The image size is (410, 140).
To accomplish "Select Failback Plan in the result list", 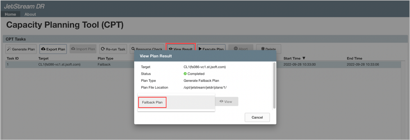I will tap(152, 102).
